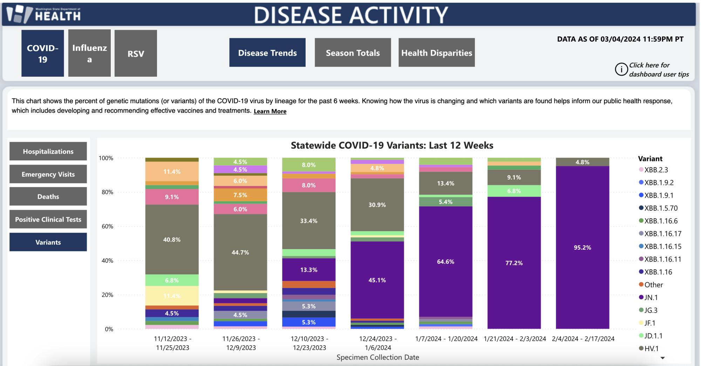Click the JD.1.1 green legend dot

[641, 336]
